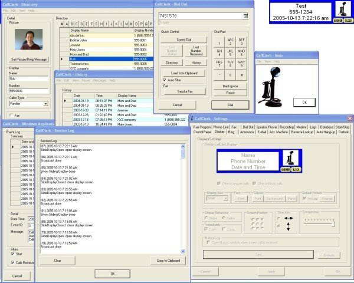Click the Name field containing Rob in Directory

click(29, 78)
